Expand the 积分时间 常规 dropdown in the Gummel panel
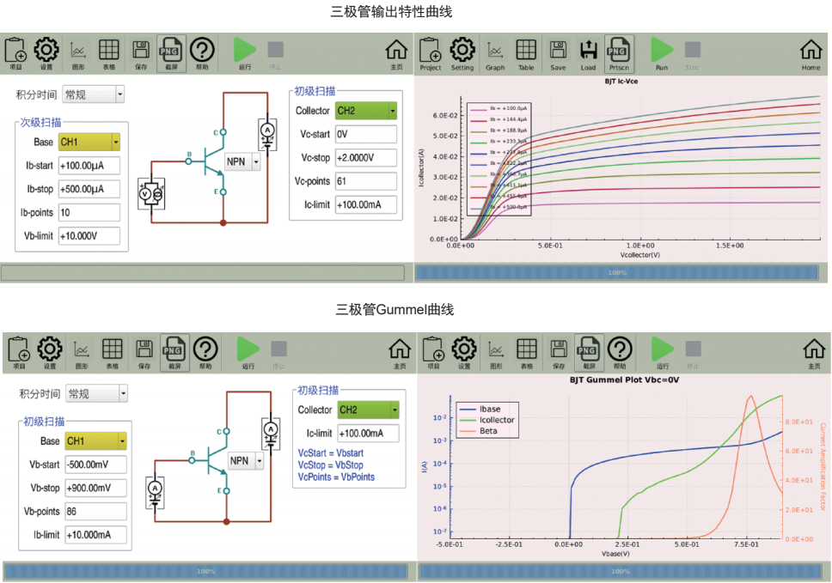832x583 pixels. (x=97, y=394)
